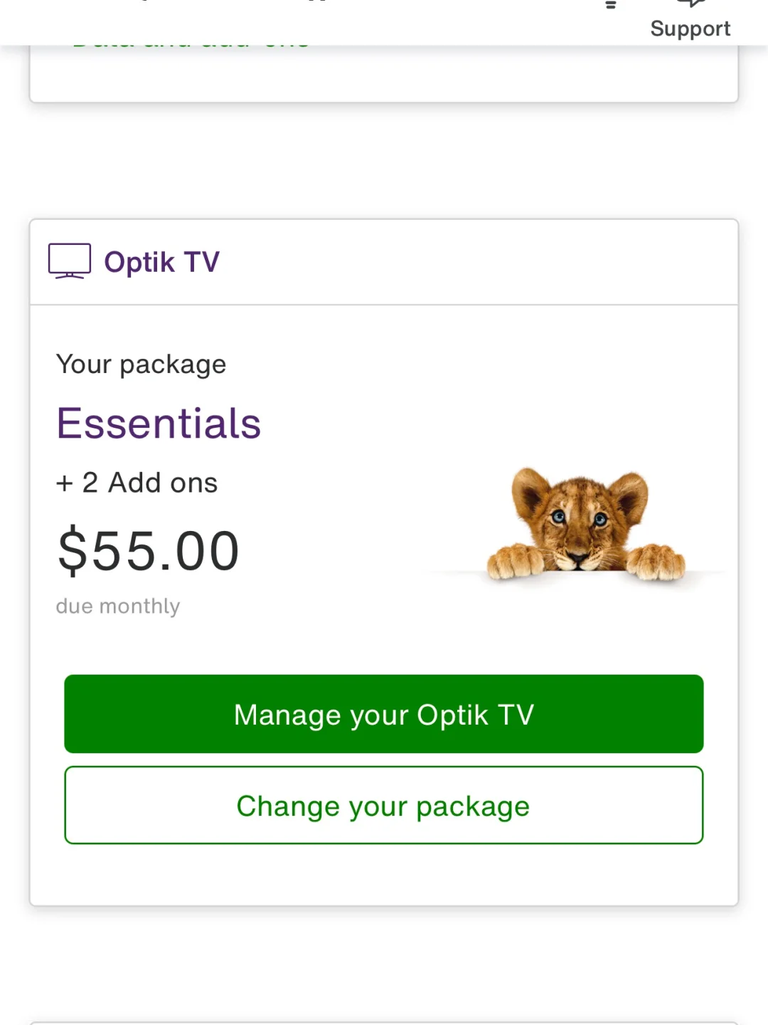The image size is (768, 1025).
Task: Tap the card edge below Optik TV
Action: pyautogui.click(x=384, y=1024)
